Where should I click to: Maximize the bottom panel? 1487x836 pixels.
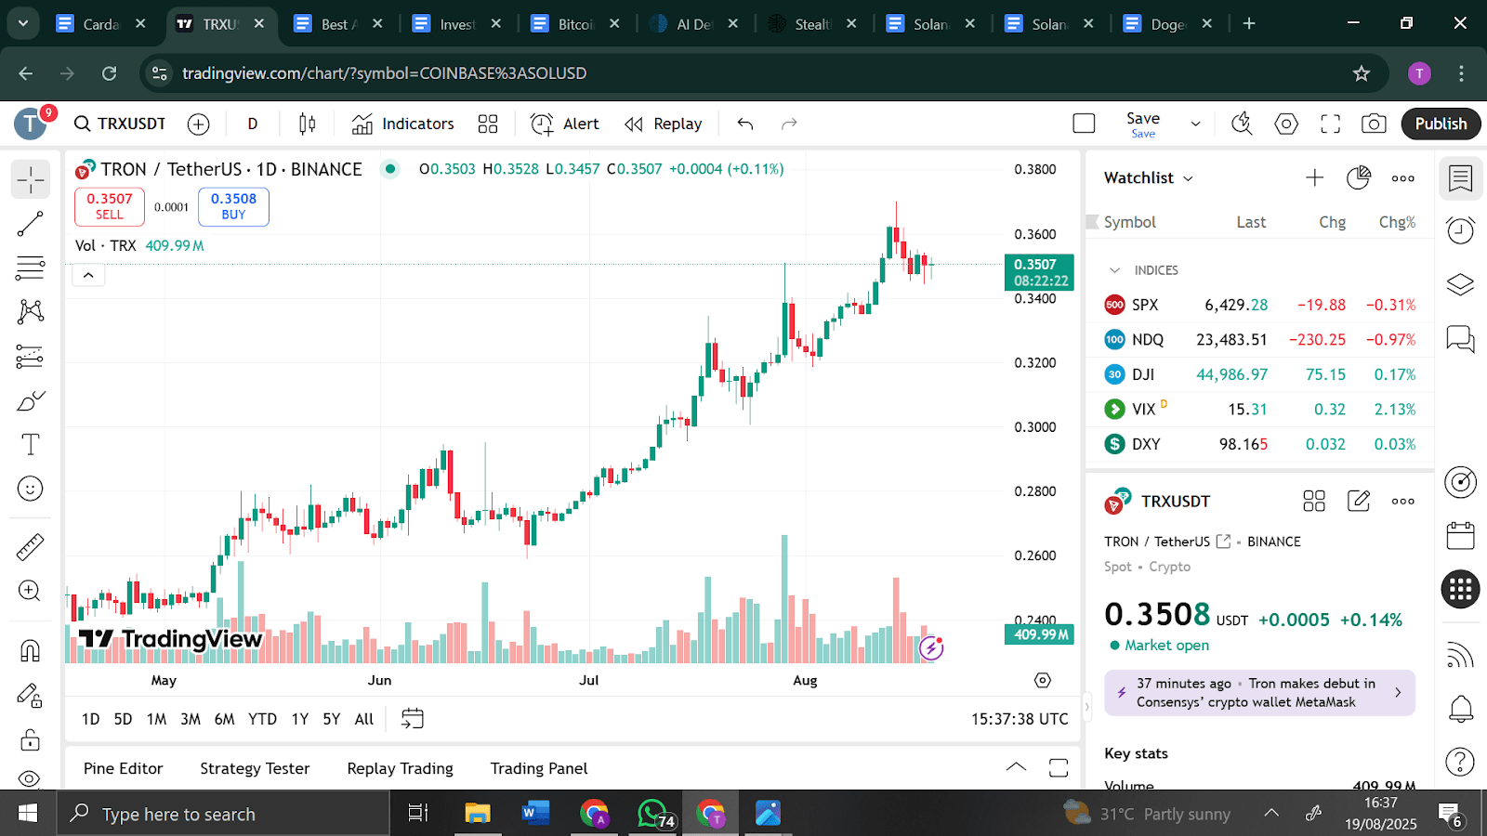click(1059, 767)
